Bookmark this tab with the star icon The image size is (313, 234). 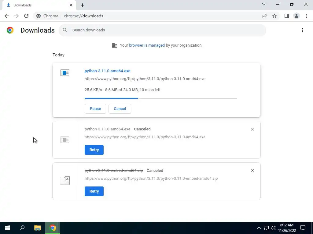274,16
